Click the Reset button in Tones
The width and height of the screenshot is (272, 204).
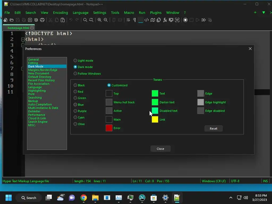213,129
